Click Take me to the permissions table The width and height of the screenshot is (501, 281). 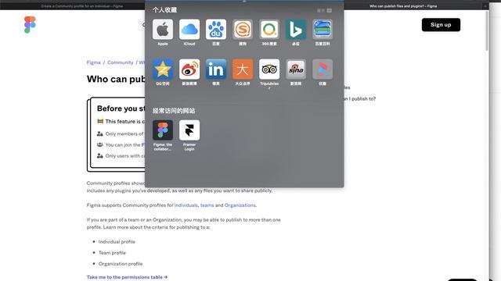(127, 277)
